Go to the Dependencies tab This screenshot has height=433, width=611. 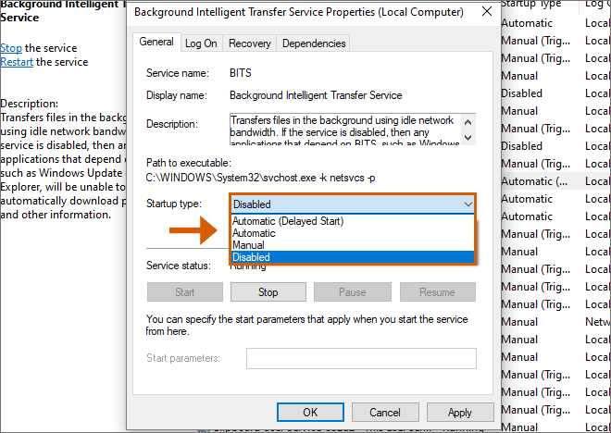[313, 43]
